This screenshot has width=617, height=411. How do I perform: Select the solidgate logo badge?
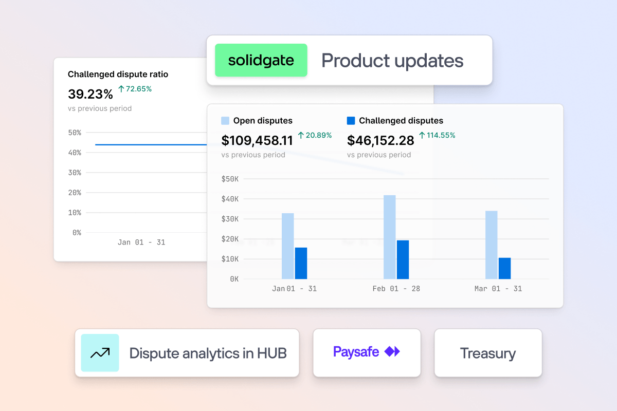click(x=261, y=60)
